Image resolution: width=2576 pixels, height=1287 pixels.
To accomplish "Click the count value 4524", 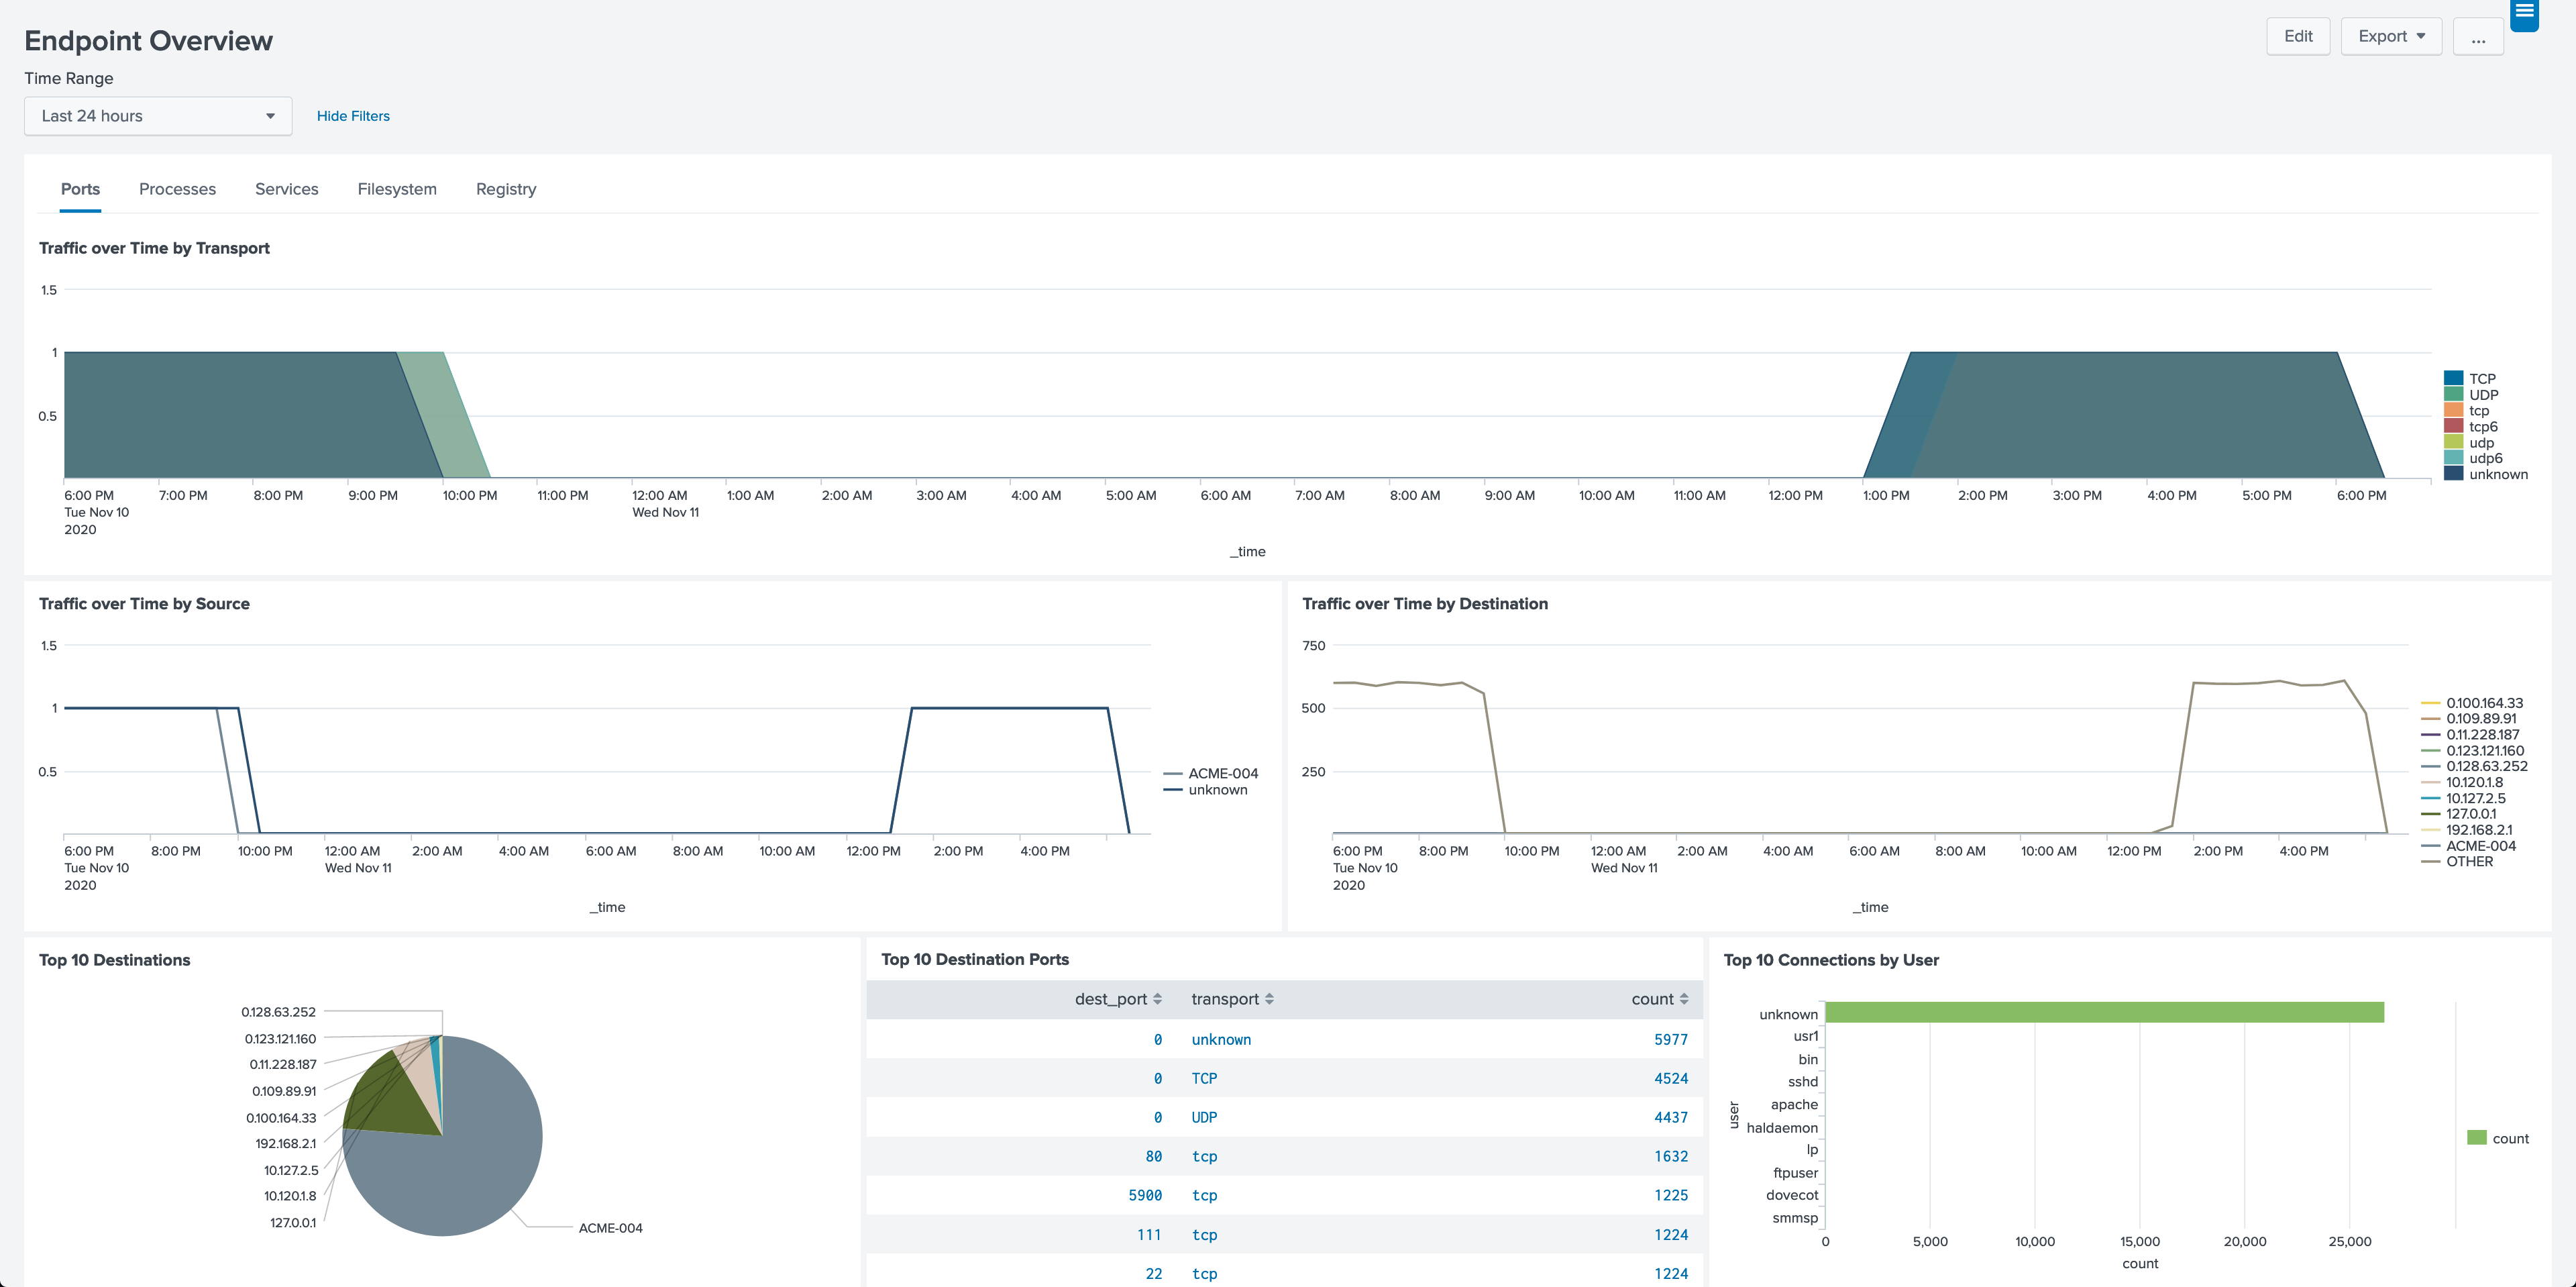I will (1671, 1079).
